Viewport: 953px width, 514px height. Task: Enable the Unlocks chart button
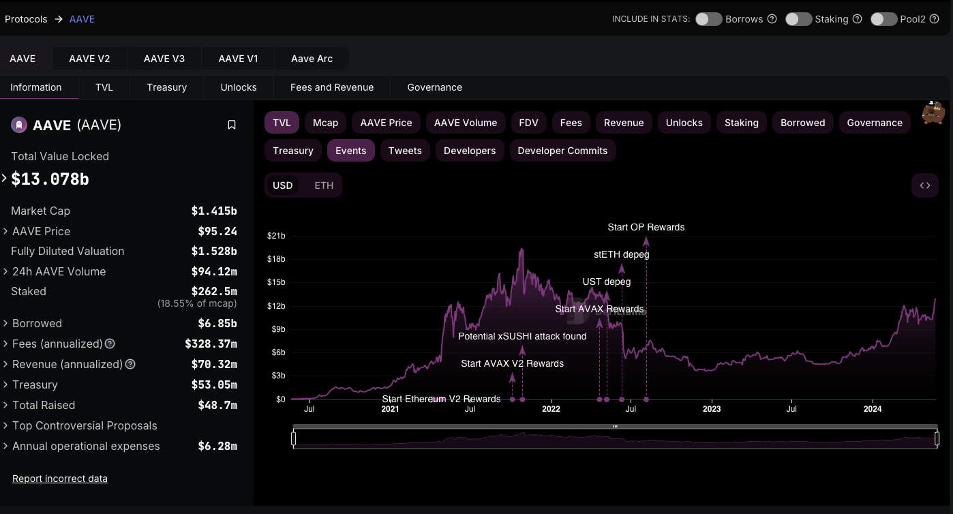[684, 123]
